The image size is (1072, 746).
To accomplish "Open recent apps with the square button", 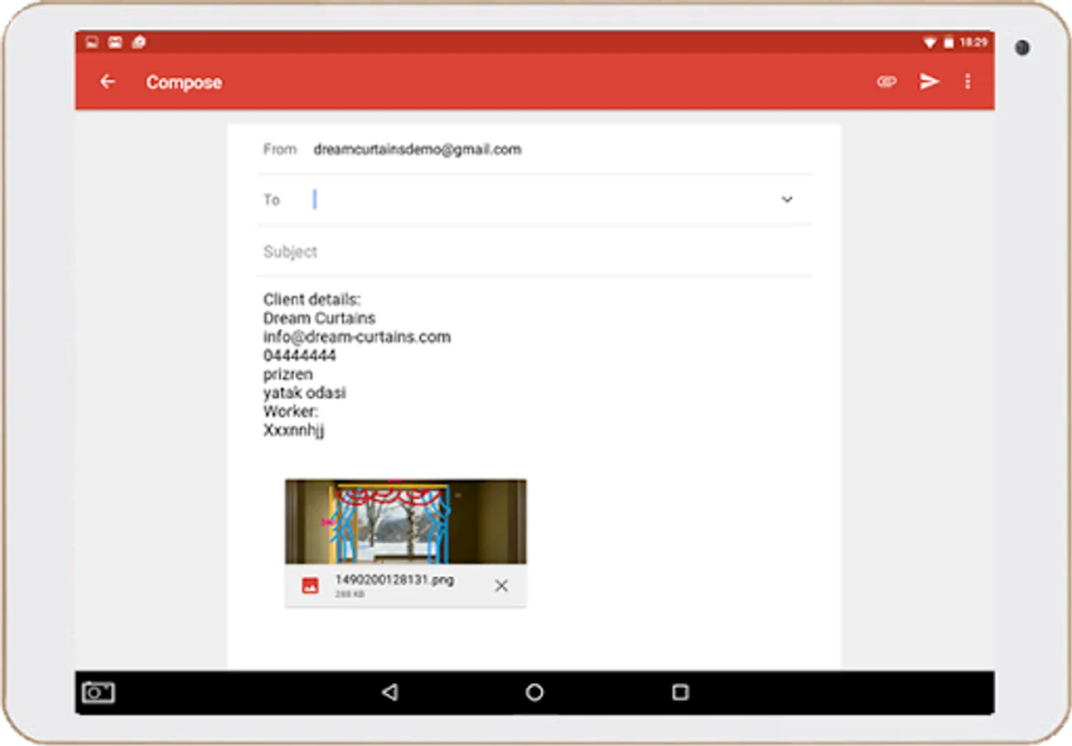I will [680, 692].
